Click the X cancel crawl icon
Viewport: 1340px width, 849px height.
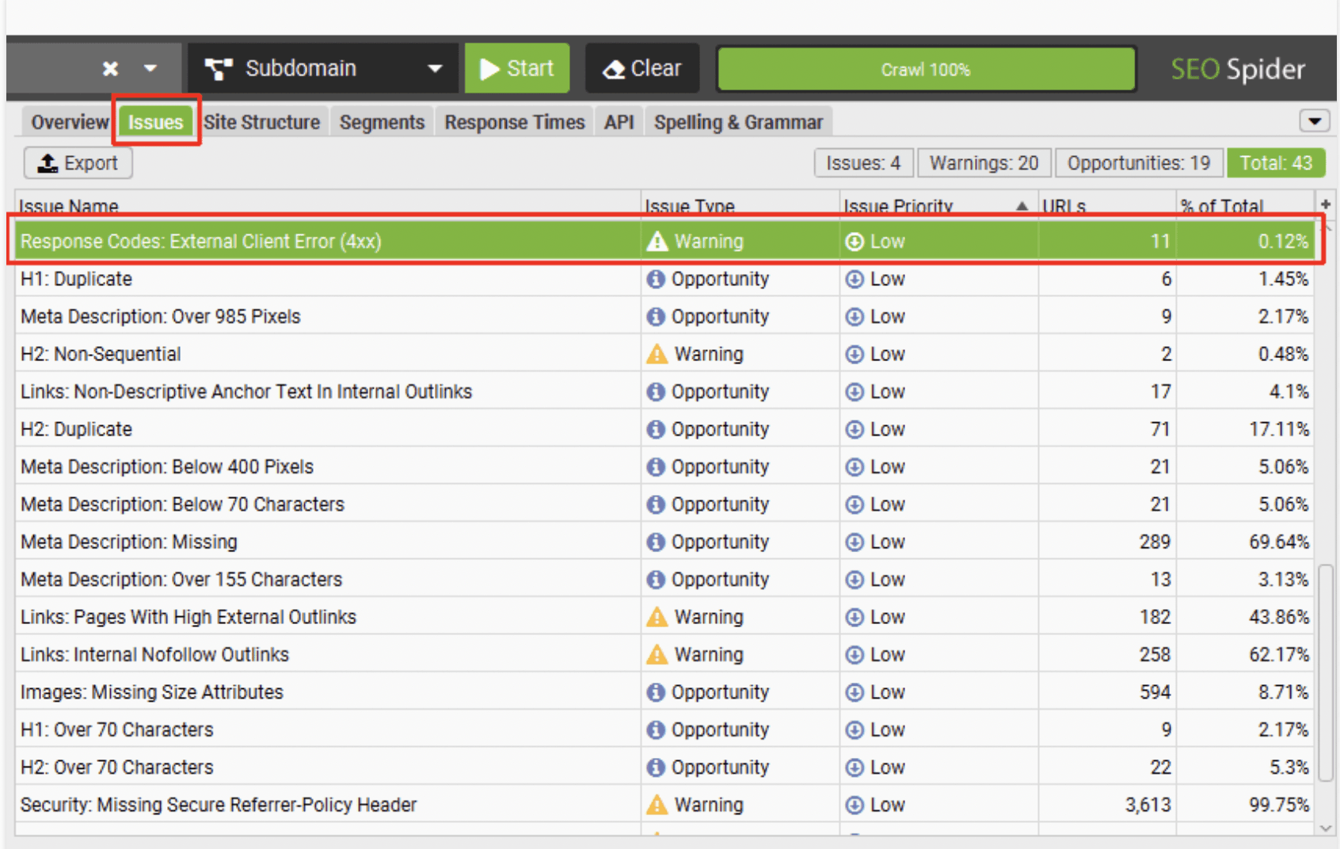(109, 68)
